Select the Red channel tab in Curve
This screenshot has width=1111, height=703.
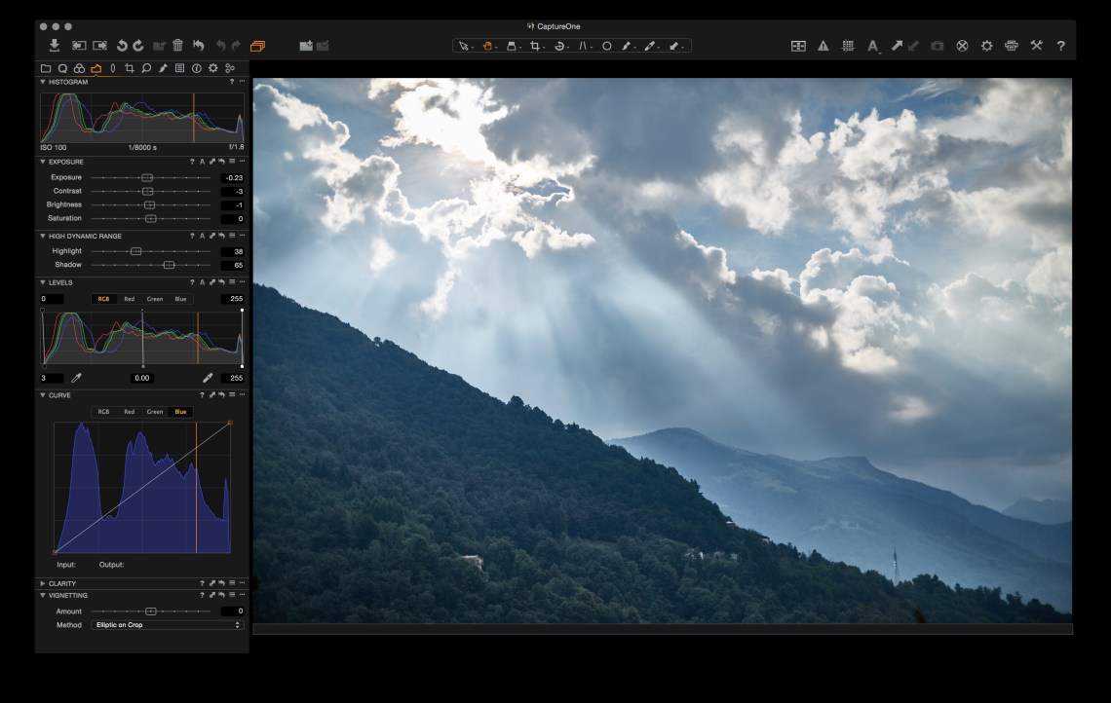pos(129,412)
